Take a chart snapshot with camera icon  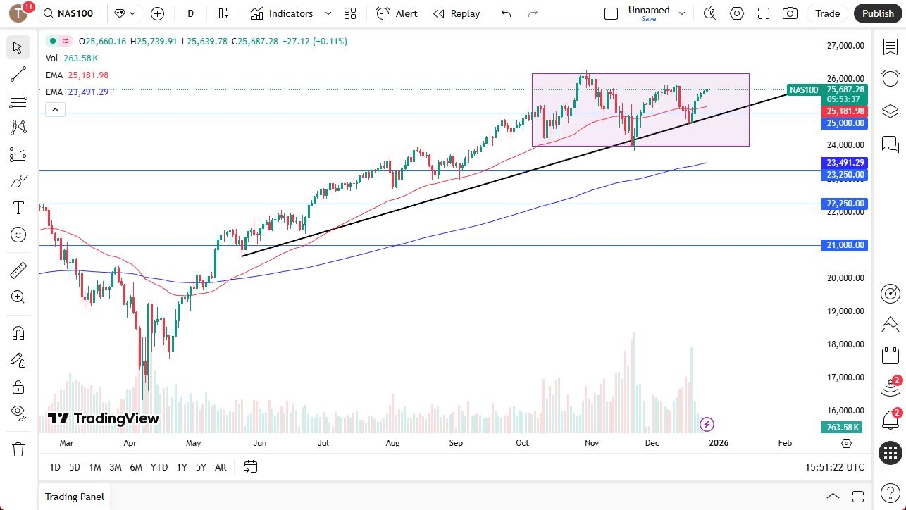point(790,13)
